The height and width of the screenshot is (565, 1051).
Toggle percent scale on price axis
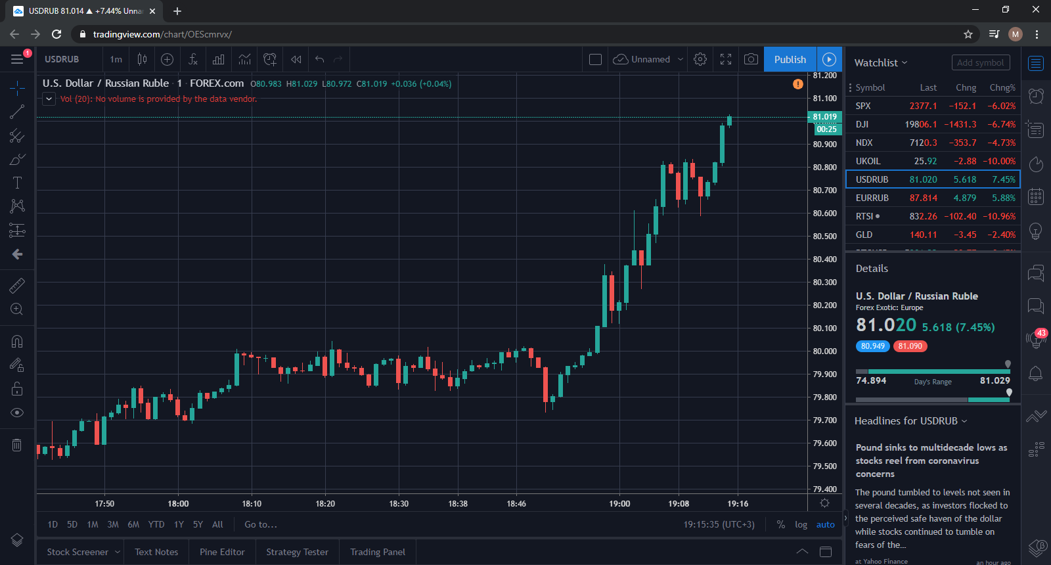(780, 524)
